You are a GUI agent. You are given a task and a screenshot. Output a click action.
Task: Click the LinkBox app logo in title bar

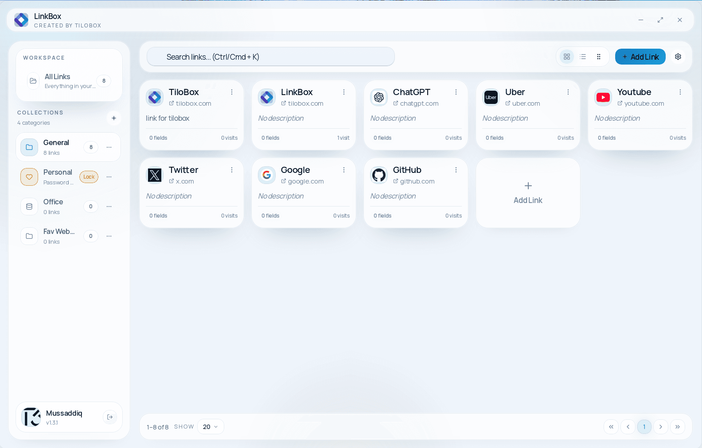click(21, 20)
